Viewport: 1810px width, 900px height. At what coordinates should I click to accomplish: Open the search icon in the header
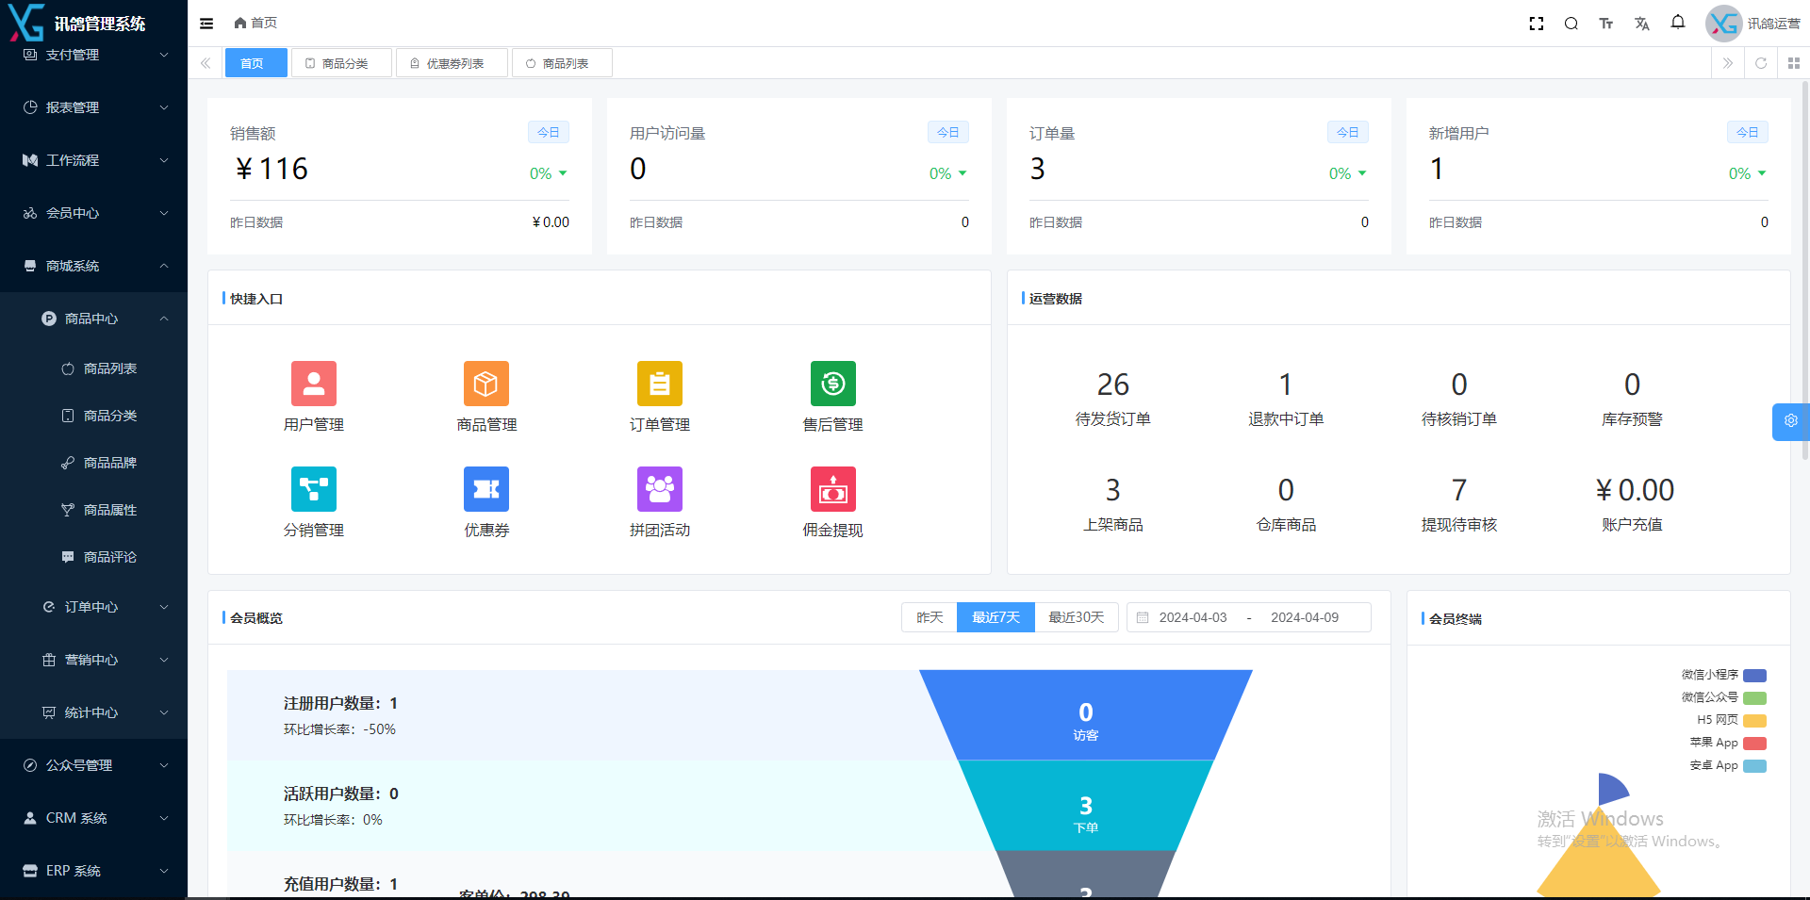1571,24
